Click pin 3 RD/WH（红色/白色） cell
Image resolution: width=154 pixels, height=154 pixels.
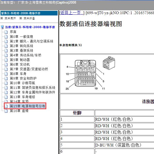124,132
